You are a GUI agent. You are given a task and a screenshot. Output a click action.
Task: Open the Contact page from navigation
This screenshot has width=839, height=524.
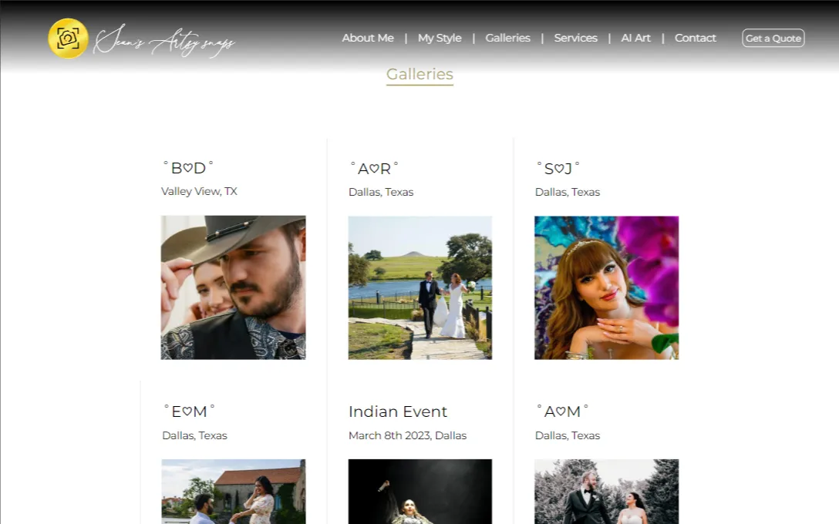pos(695,38)
